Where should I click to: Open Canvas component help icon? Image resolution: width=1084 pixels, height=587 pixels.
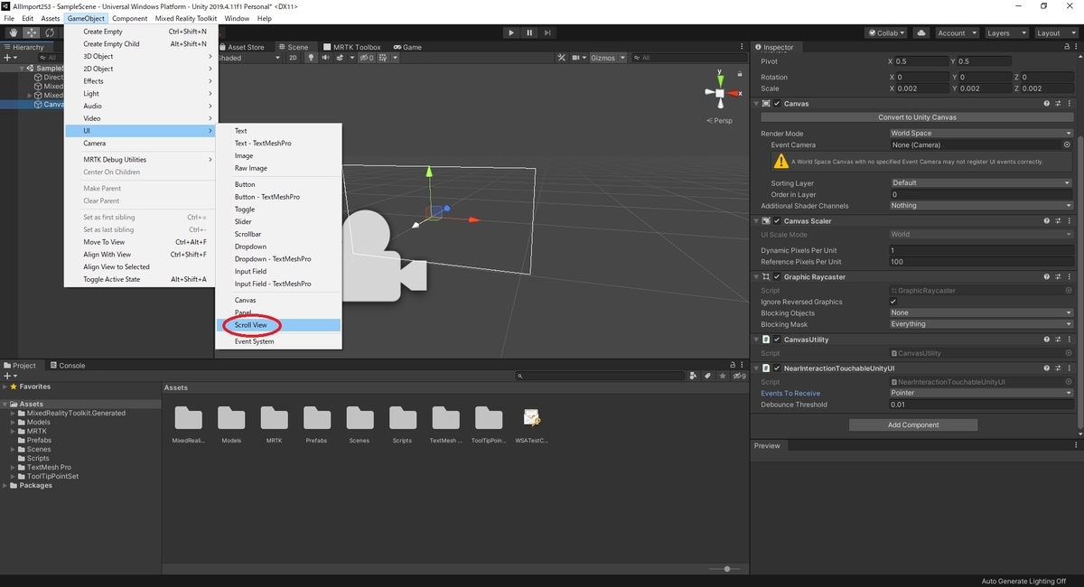(1046, 104)
